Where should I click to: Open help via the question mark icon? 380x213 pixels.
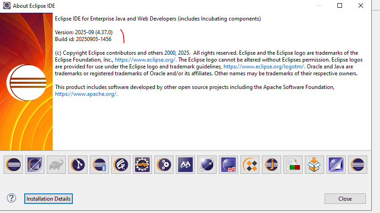point(11,198)
